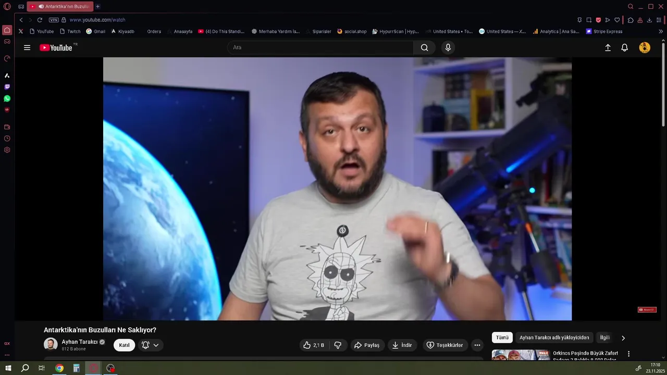This screenshot has height=375, width=667.
Task: Open browser downloads icon
Action: pos(649,20)
